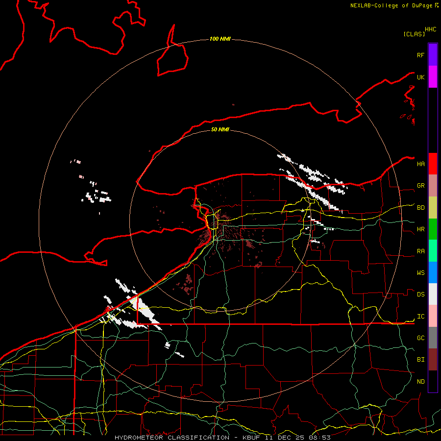Click the blue WS legend swatch
The width and height of the screenshot is (441, 441).
(x=433, y=272)
